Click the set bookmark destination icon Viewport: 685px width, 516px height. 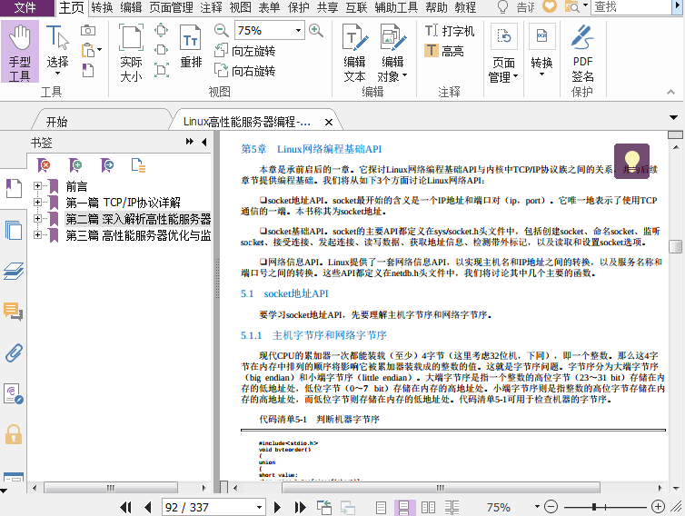(x=107, y=165)
